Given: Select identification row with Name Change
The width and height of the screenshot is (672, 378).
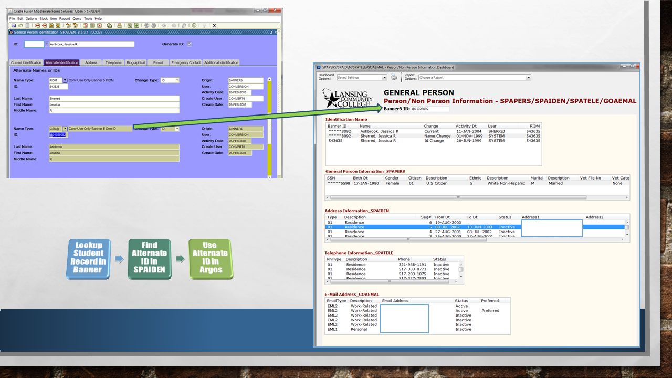Looking at the screenshot, I should click(x=434, y=136).
